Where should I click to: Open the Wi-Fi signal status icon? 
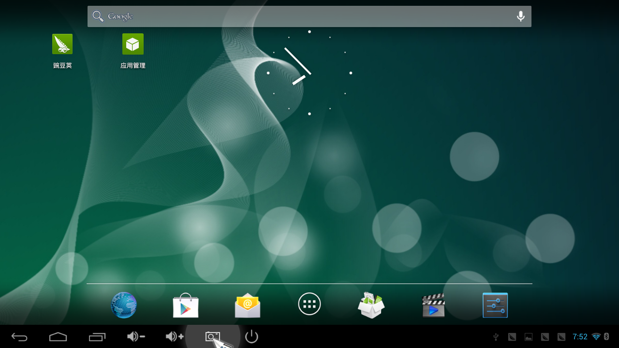[596, 336]
